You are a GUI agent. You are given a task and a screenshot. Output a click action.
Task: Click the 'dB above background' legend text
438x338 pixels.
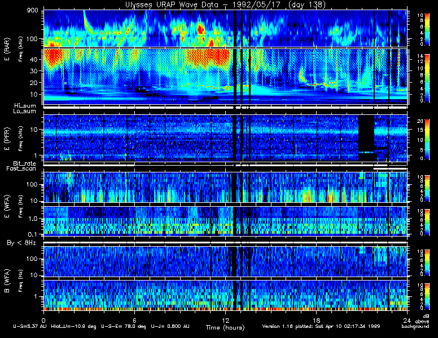pos(416,321)
